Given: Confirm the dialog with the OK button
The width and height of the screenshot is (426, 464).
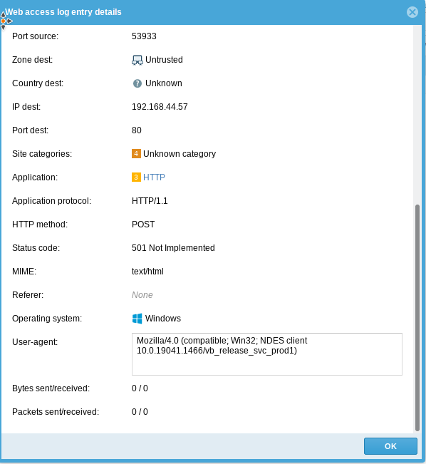Looking at the screenshot, I should pyautogui.click(x=390, y=446).
